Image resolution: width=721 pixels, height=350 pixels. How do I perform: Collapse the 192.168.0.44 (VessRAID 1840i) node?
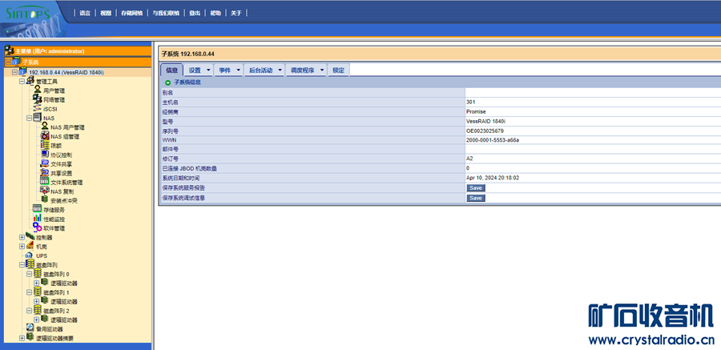click(14, 72)
